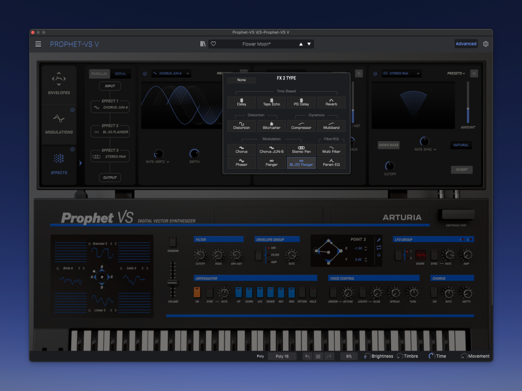Image resolution: width=522 pixels, height=391 pixels.
Task: Open the settings gear icon
Action: point(486,44)
